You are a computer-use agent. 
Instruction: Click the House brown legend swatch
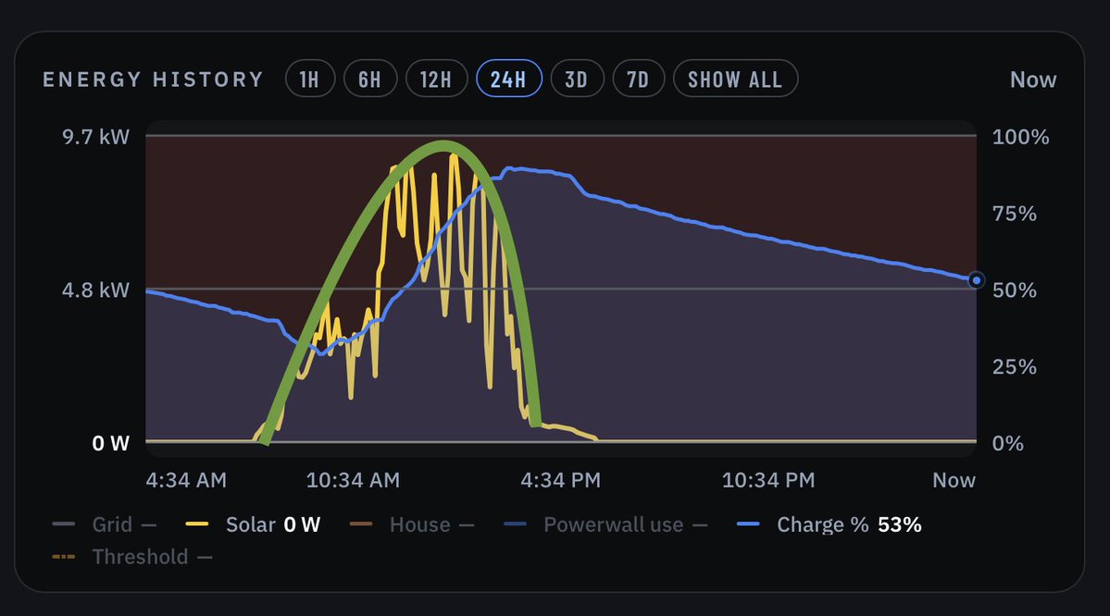point(360,524)
